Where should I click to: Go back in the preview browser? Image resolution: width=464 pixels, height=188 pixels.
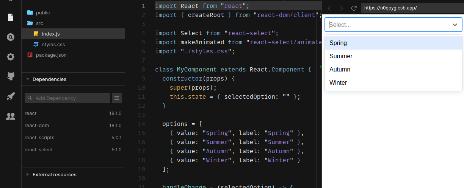329,8
